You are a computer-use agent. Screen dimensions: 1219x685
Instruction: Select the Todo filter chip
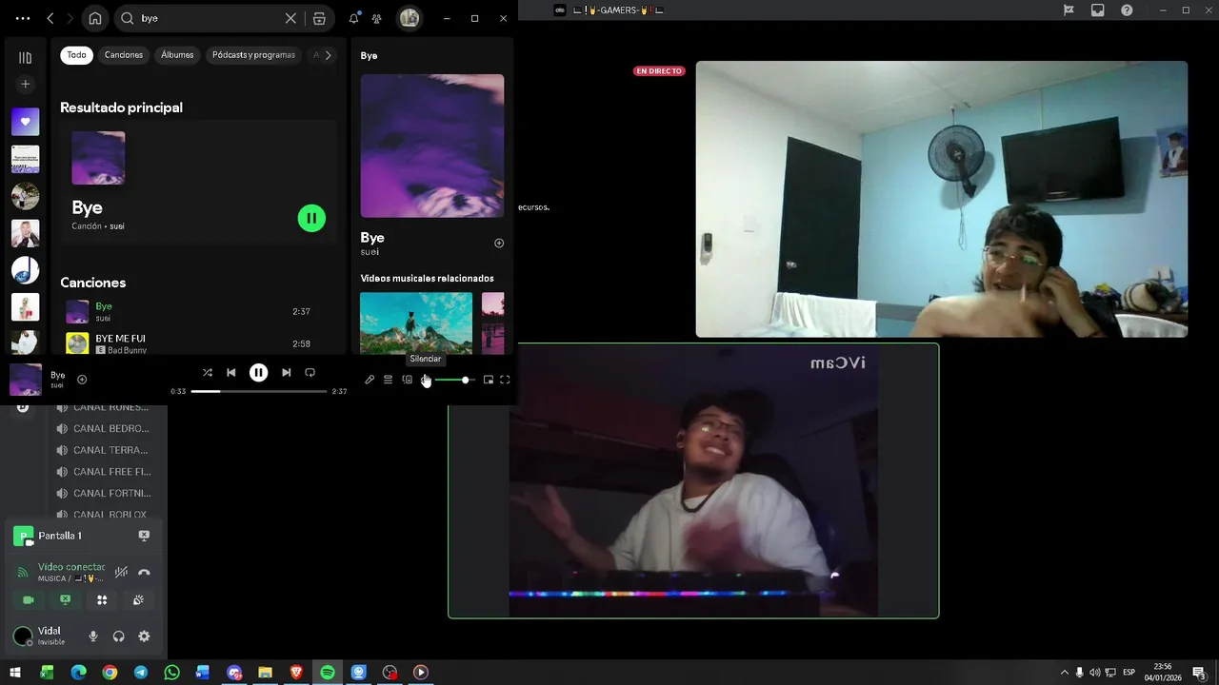(x=76, y=55)
